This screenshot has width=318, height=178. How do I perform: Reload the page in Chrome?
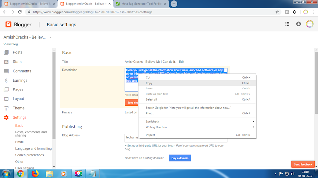click(20, 12)
